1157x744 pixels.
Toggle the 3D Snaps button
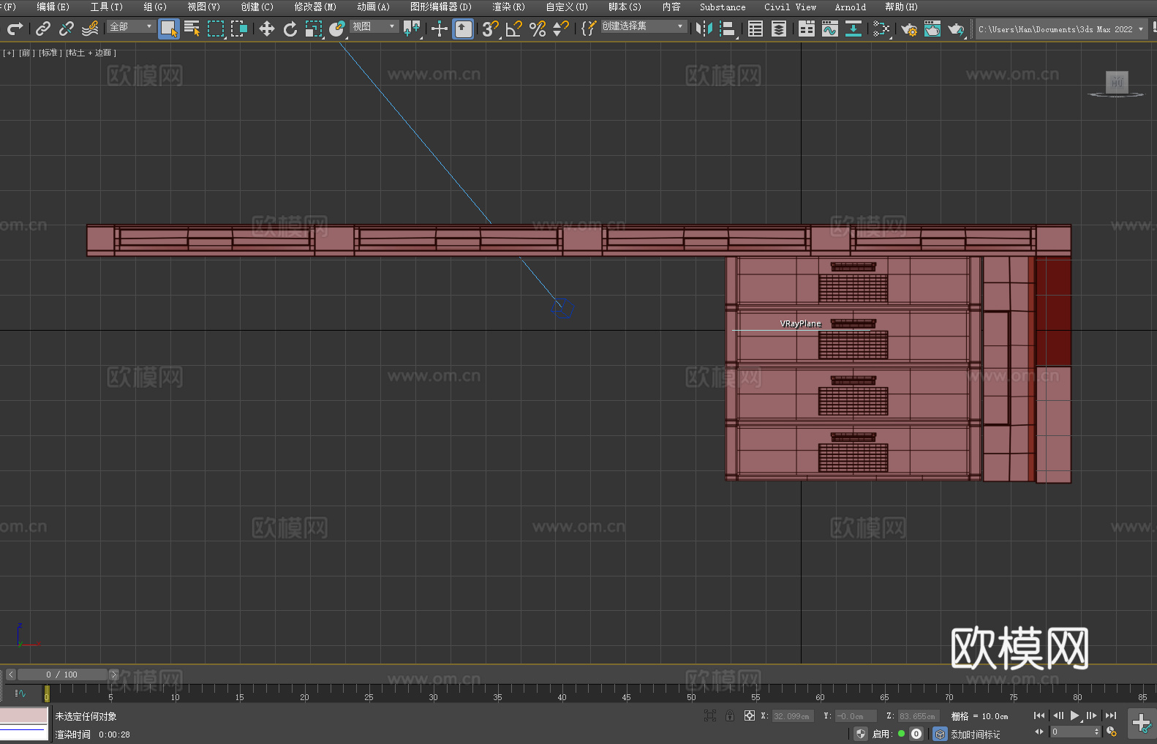pos(490,29)
